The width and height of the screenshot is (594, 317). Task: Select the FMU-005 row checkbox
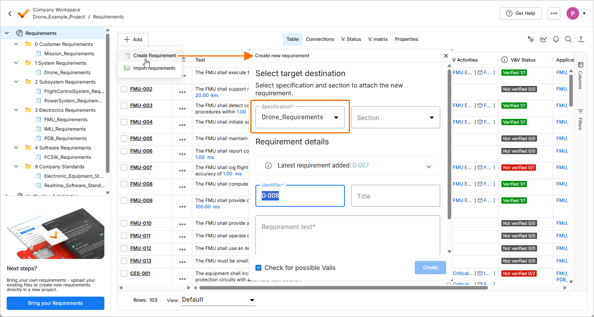tap(124, 138)
